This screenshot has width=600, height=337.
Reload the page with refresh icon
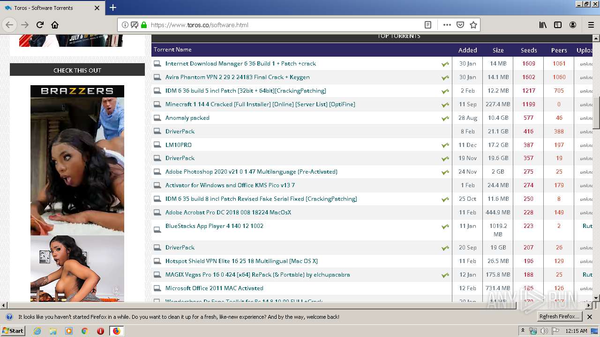(40, 25)
